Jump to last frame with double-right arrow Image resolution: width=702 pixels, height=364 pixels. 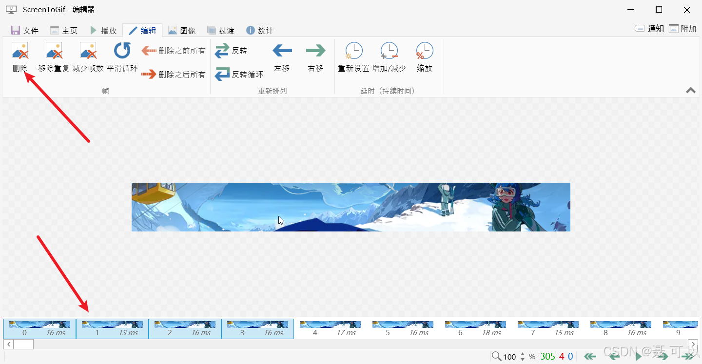pos(688,357)
